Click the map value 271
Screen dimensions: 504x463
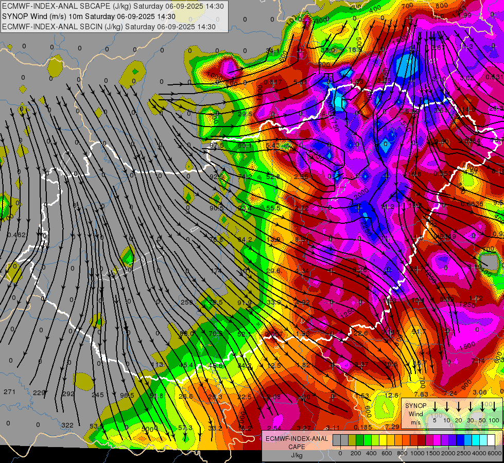9,391
